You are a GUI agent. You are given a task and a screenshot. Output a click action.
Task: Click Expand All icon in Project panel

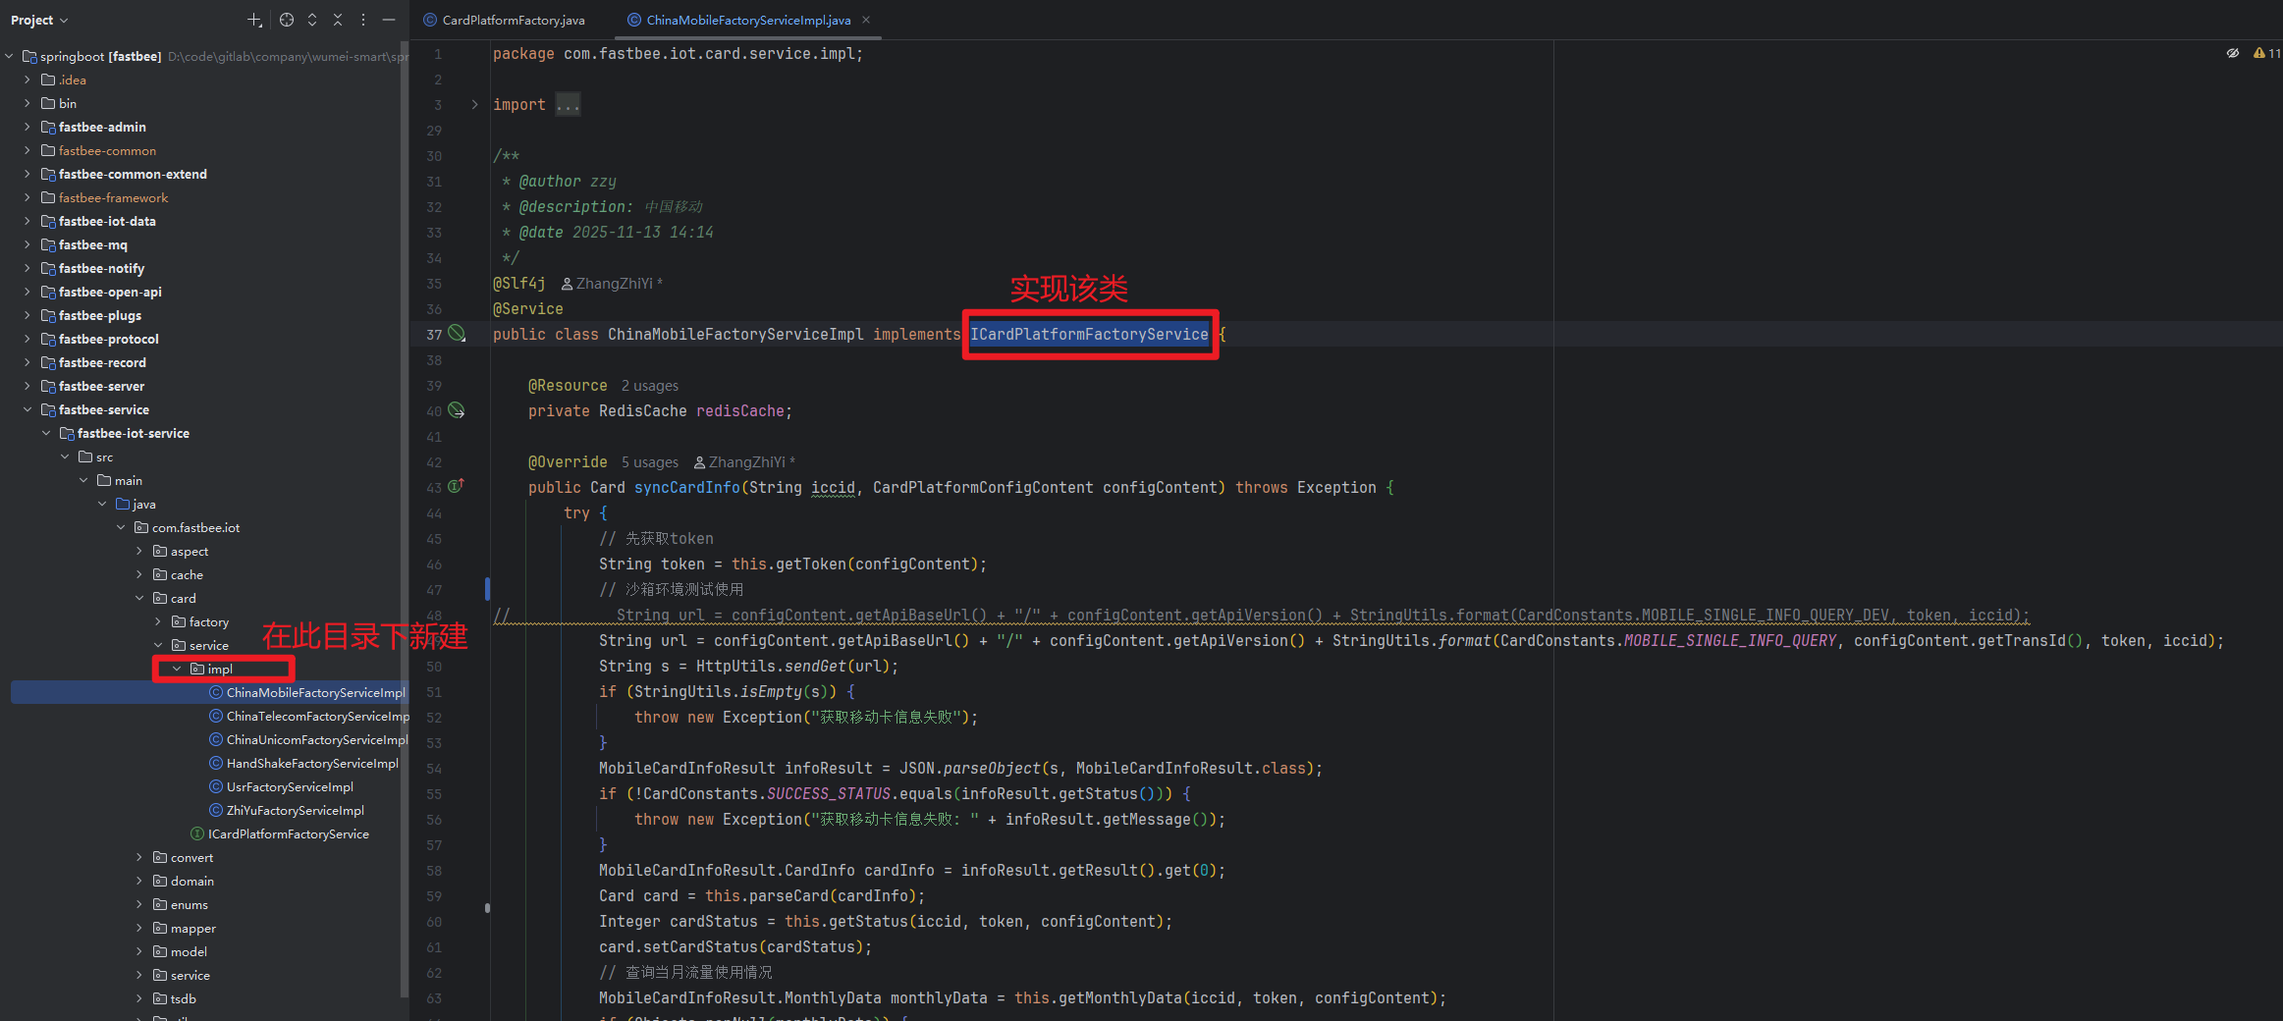pyautogui.click(x=312, y=20)
